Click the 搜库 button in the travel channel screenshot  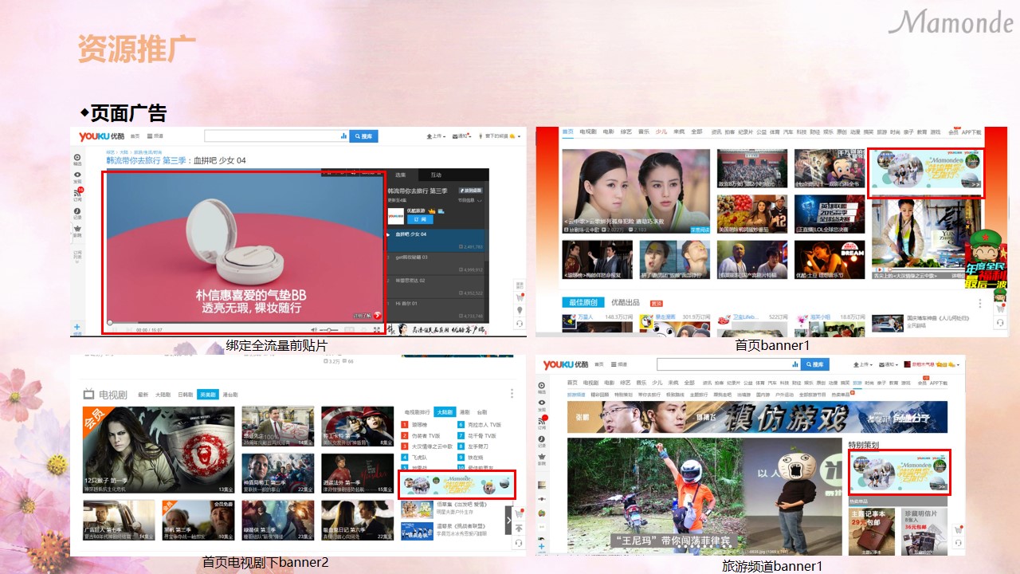(814, 364)
